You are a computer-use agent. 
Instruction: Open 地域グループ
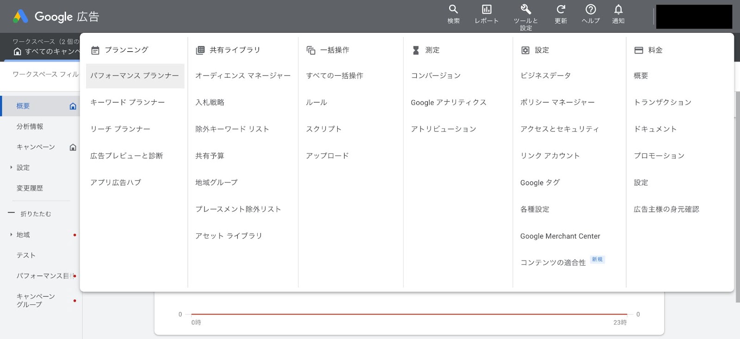(216, 182)
